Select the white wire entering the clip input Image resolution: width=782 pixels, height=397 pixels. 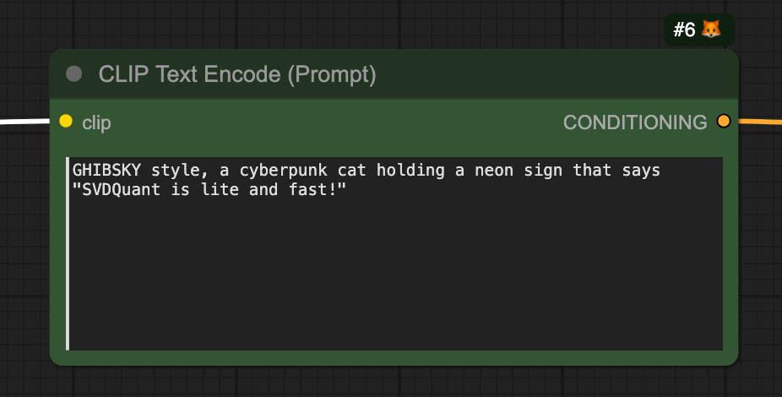[x=25, y=121]
